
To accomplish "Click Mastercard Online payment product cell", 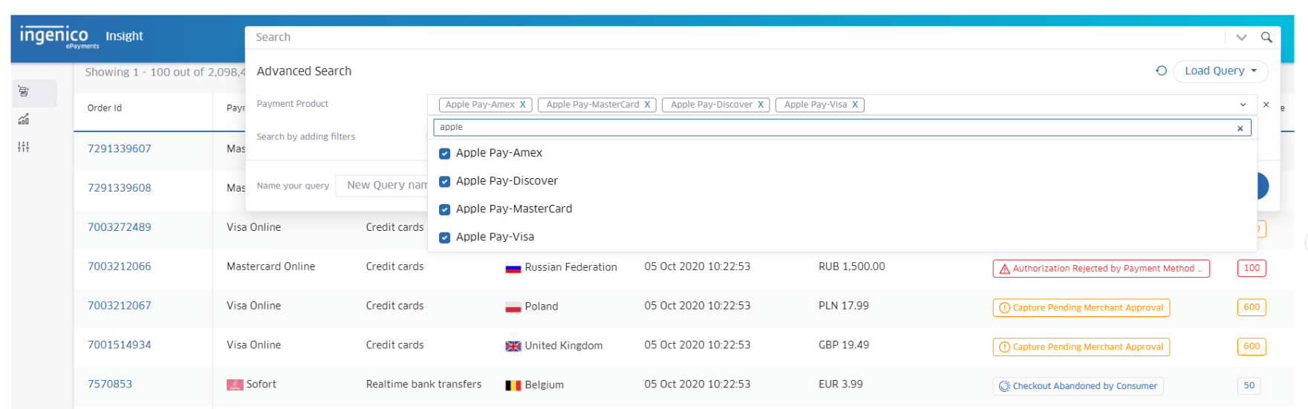I will pyautogui.click(x=271, y=266).
